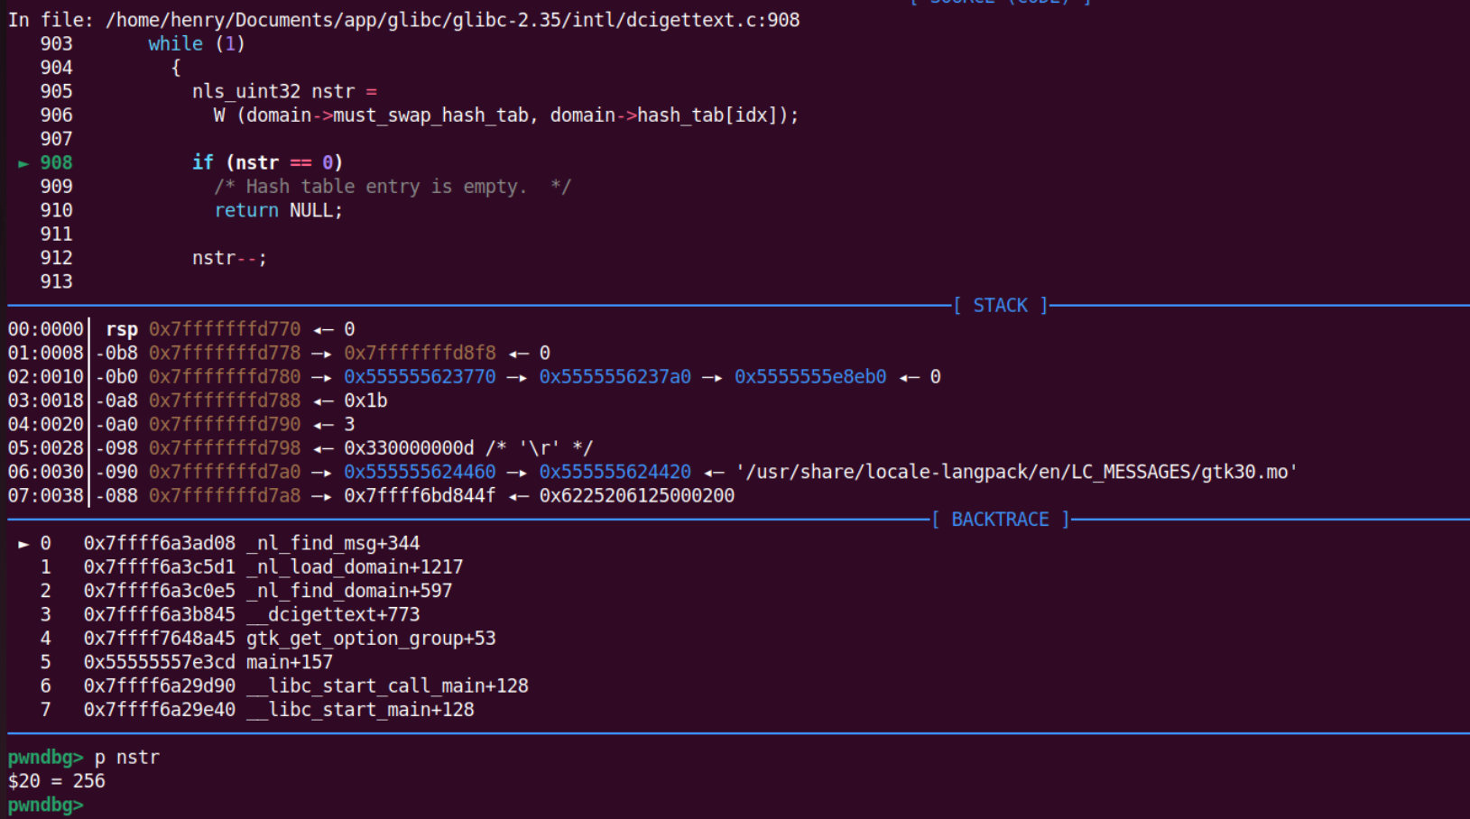Click the BACKTRACE section header
This screenshot has width=1470, height=819.
[x=1000, y=520]
